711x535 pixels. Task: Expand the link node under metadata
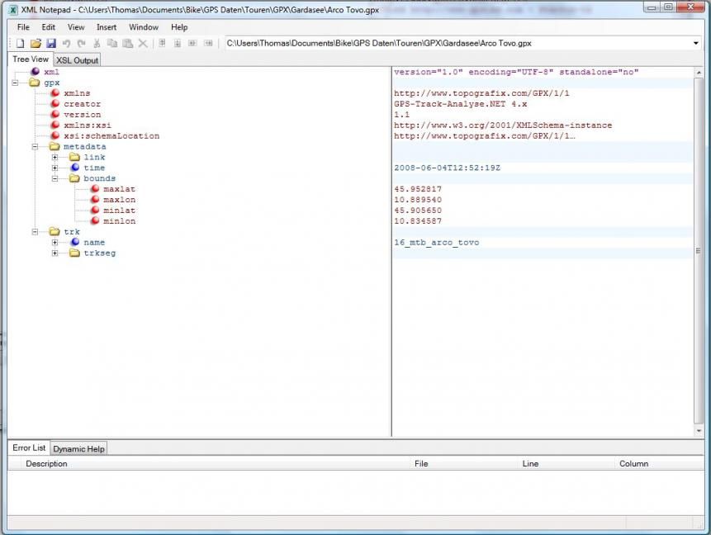[55, 158]
